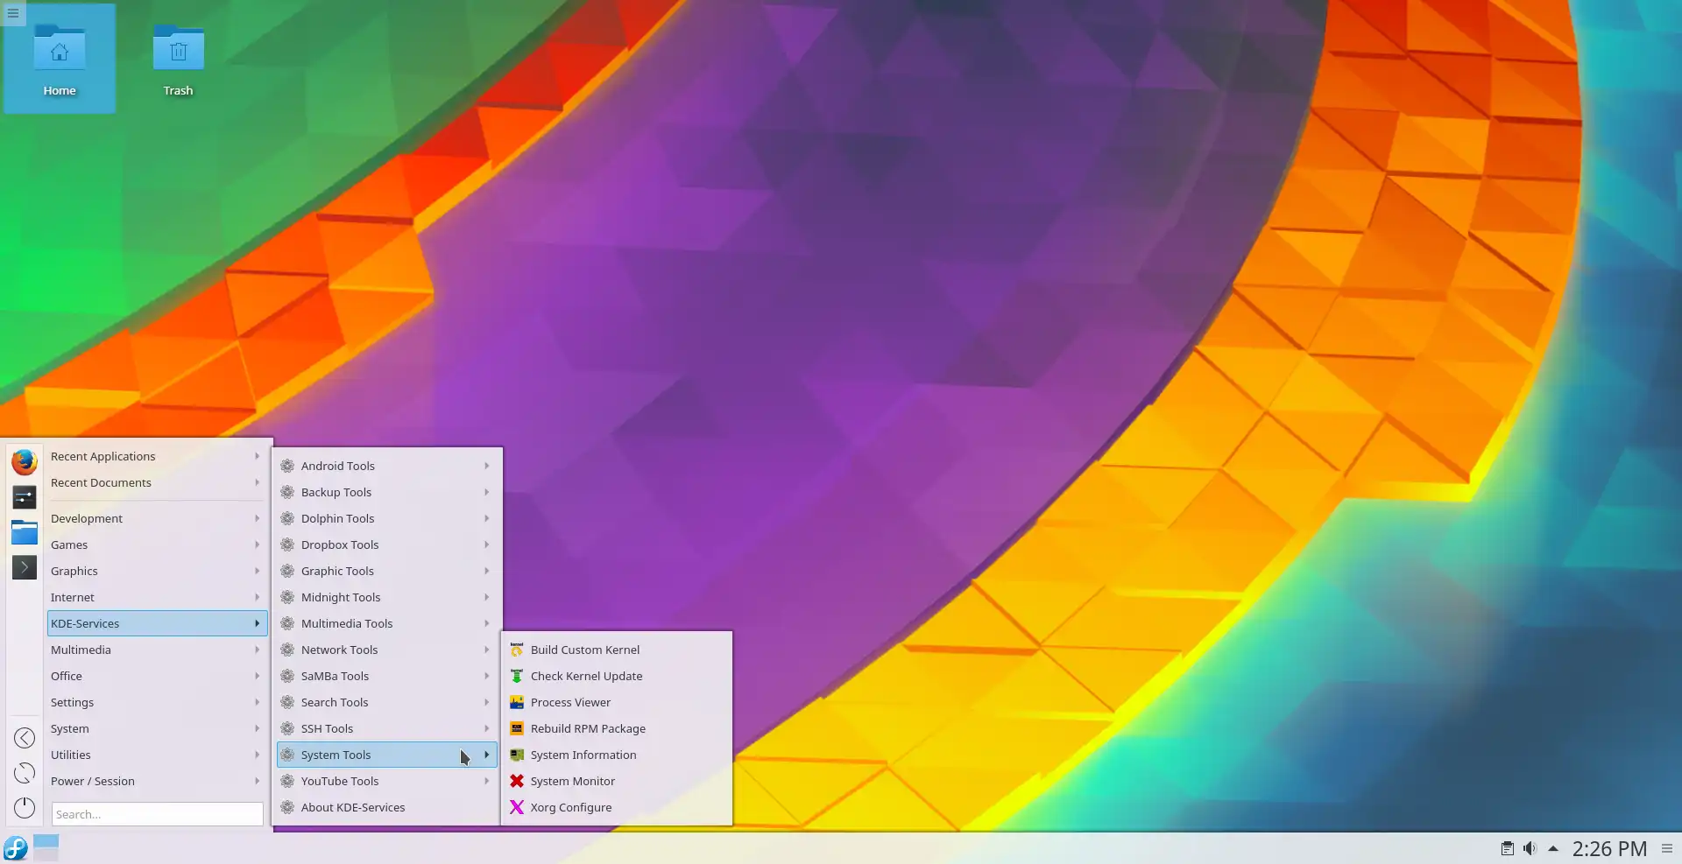The image size is (1682, 864).
Task: Expand the Recent Documents submenu arrow
Action: tap(258, 482)
